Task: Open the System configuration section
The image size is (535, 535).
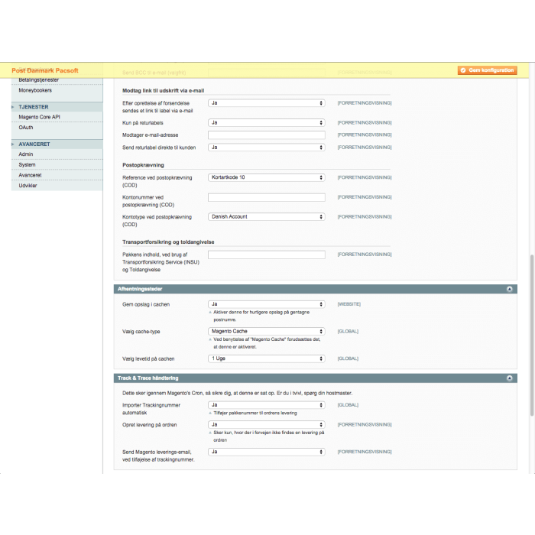Action: (x=27, y=165)
